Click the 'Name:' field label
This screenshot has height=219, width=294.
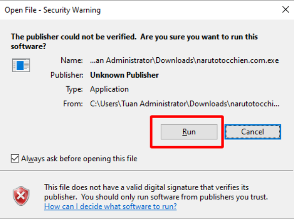tap(71, 60)
